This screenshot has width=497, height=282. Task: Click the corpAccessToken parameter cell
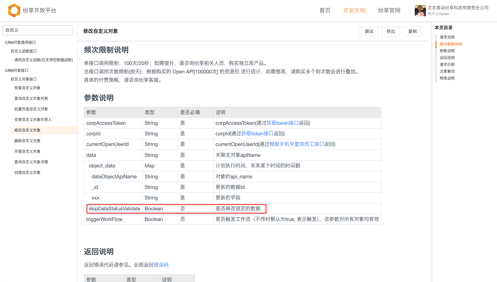coord(113,123)
